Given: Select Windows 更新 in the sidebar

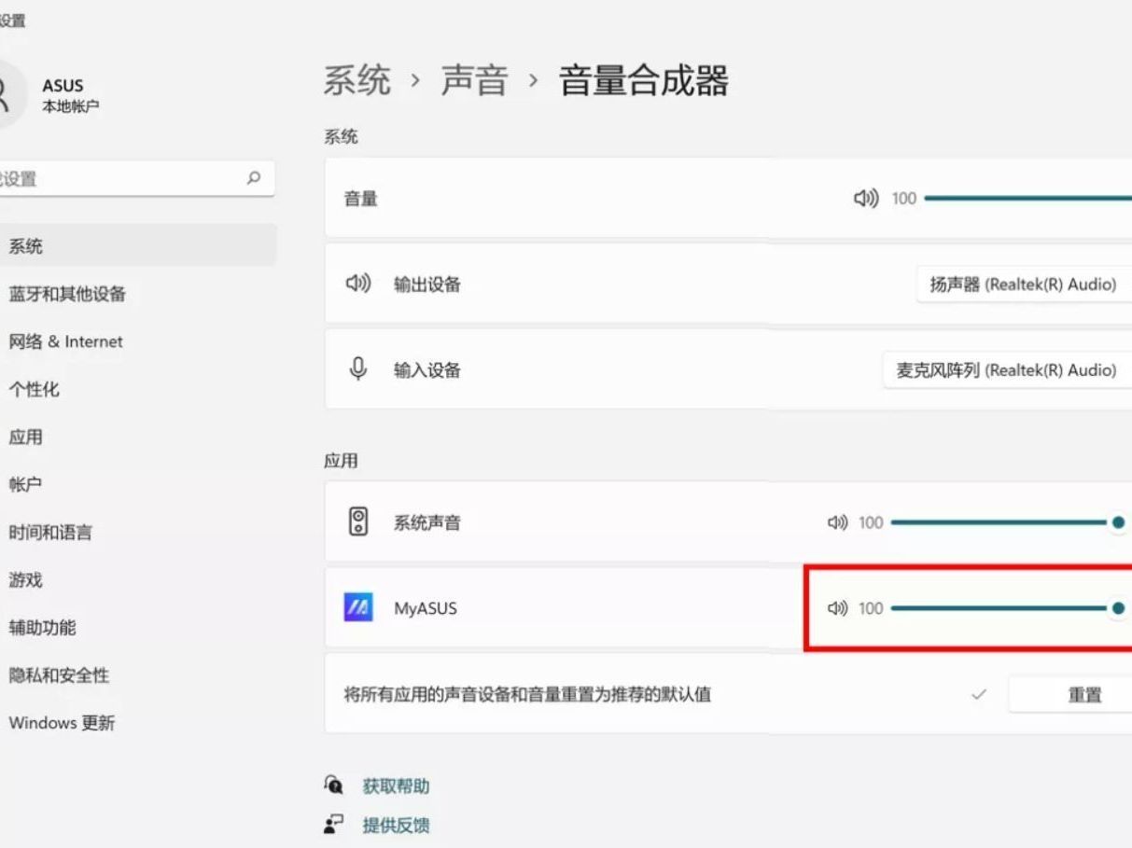Looking at the screenshot, I should pos(62,723).
